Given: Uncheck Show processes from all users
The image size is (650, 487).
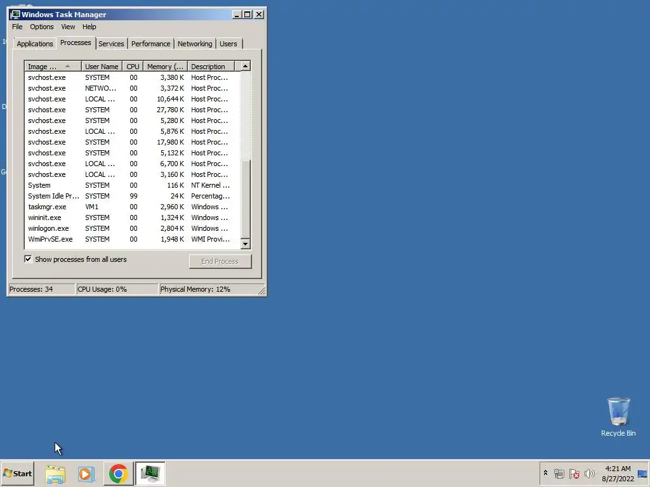Looking at the screenshot, I should pyautogui.click(x=28, y=259).
